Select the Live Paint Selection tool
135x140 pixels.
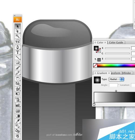pyautogui.click(x=18, y=136)
